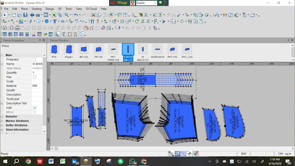295x166 pixels.
Task: Open the dropdown arrow beside the undo icon
Action: (x=80, y=15)
